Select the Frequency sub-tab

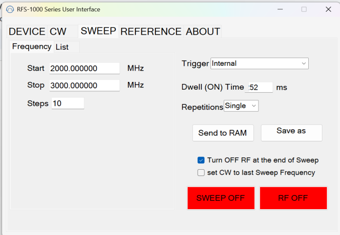32,46
